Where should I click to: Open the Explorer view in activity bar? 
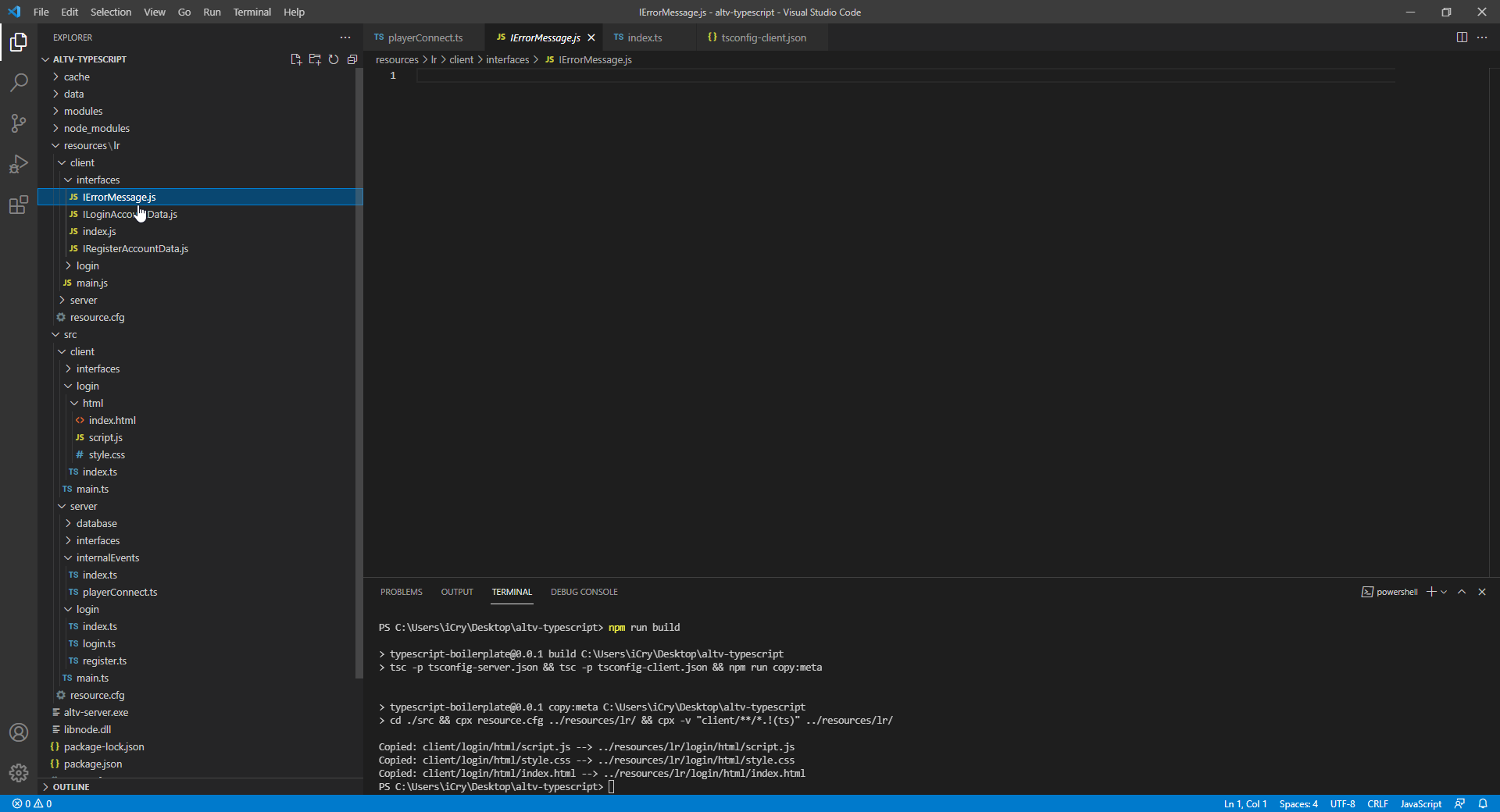click(x=19, y=42)
